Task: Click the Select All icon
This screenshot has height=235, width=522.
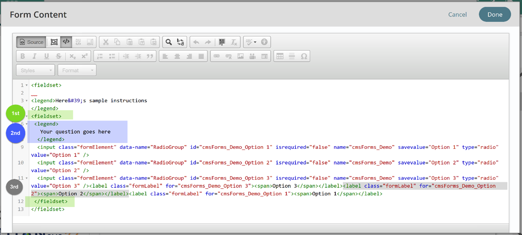Action: tap(222, 42)
